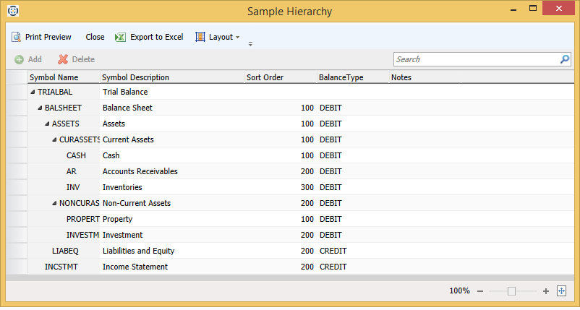
Task: Open the Layout dropdown menu
Action: click(x=218, y=37)
